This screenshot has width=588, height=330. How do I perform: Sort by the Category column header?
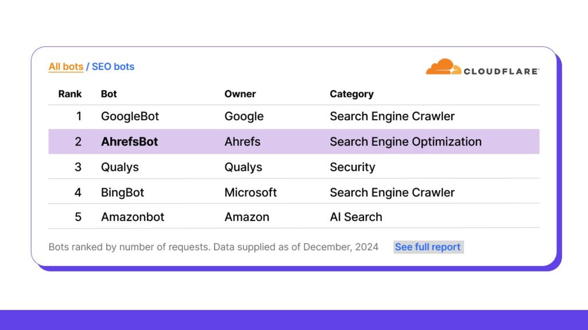(x=351, y=93)
